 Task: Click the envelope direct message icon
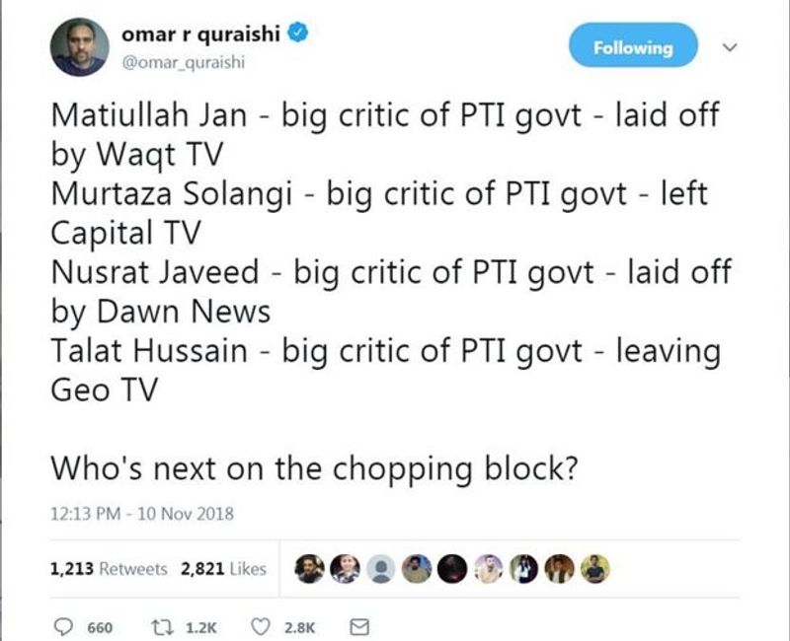click(x=360, y=626)
